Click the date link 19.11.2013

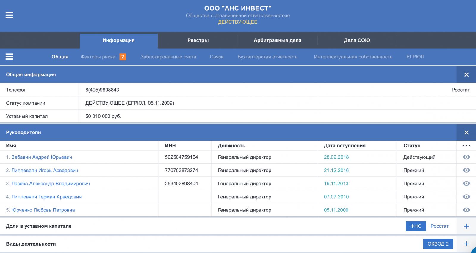pos(336,184)
